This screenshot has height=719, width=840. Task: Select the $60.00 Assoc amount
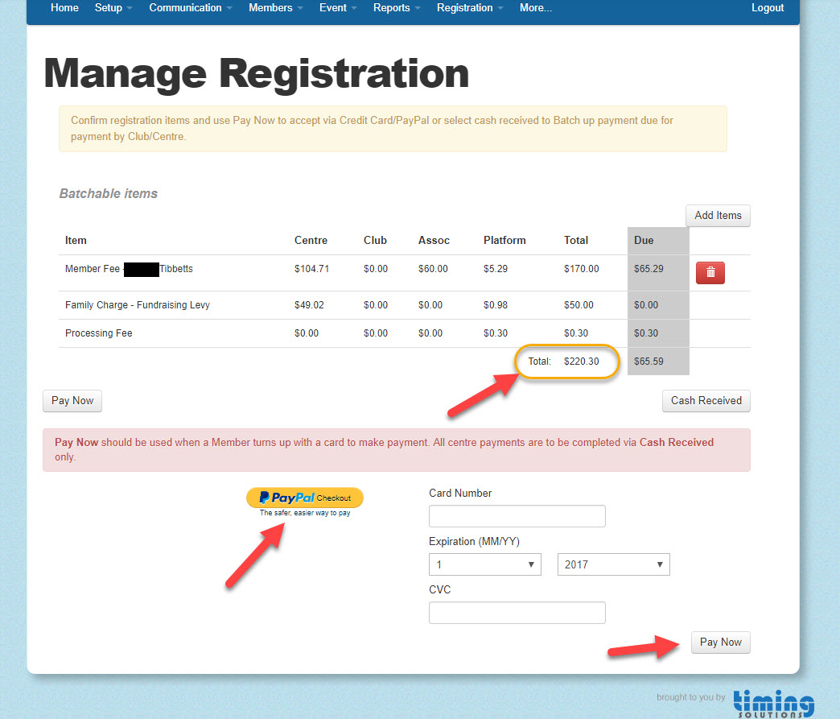433,269
